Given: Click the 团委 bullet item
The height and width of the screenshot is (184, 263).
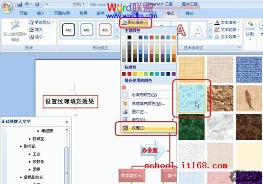Looking at the screenshot, I should (37, 169).
